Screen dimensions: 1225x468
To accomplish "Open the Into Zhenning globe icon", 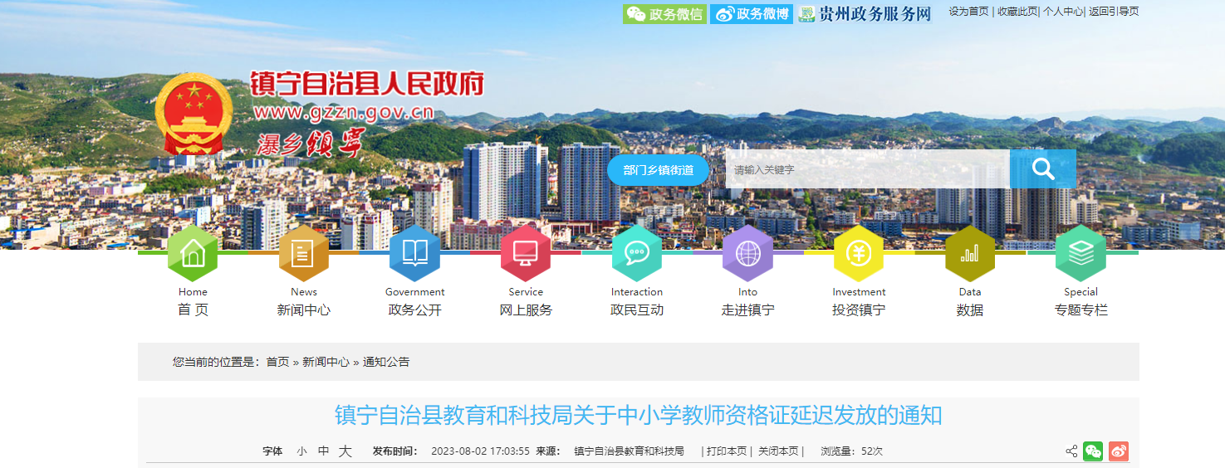I will click(747, 253).
